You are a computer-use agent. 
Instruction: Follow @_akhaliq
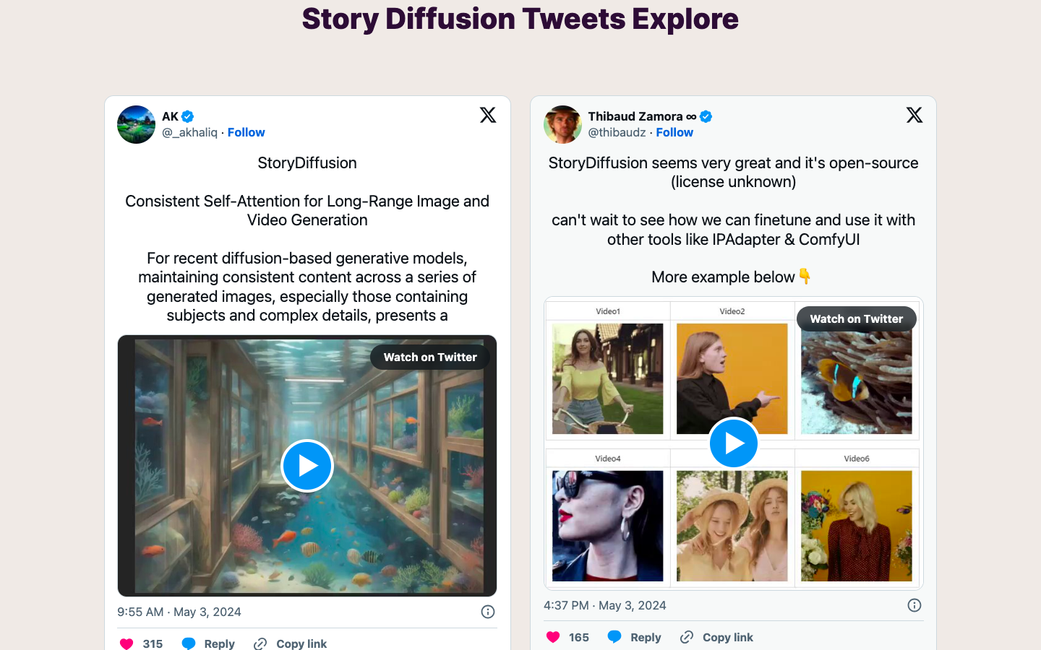point(246,132)
